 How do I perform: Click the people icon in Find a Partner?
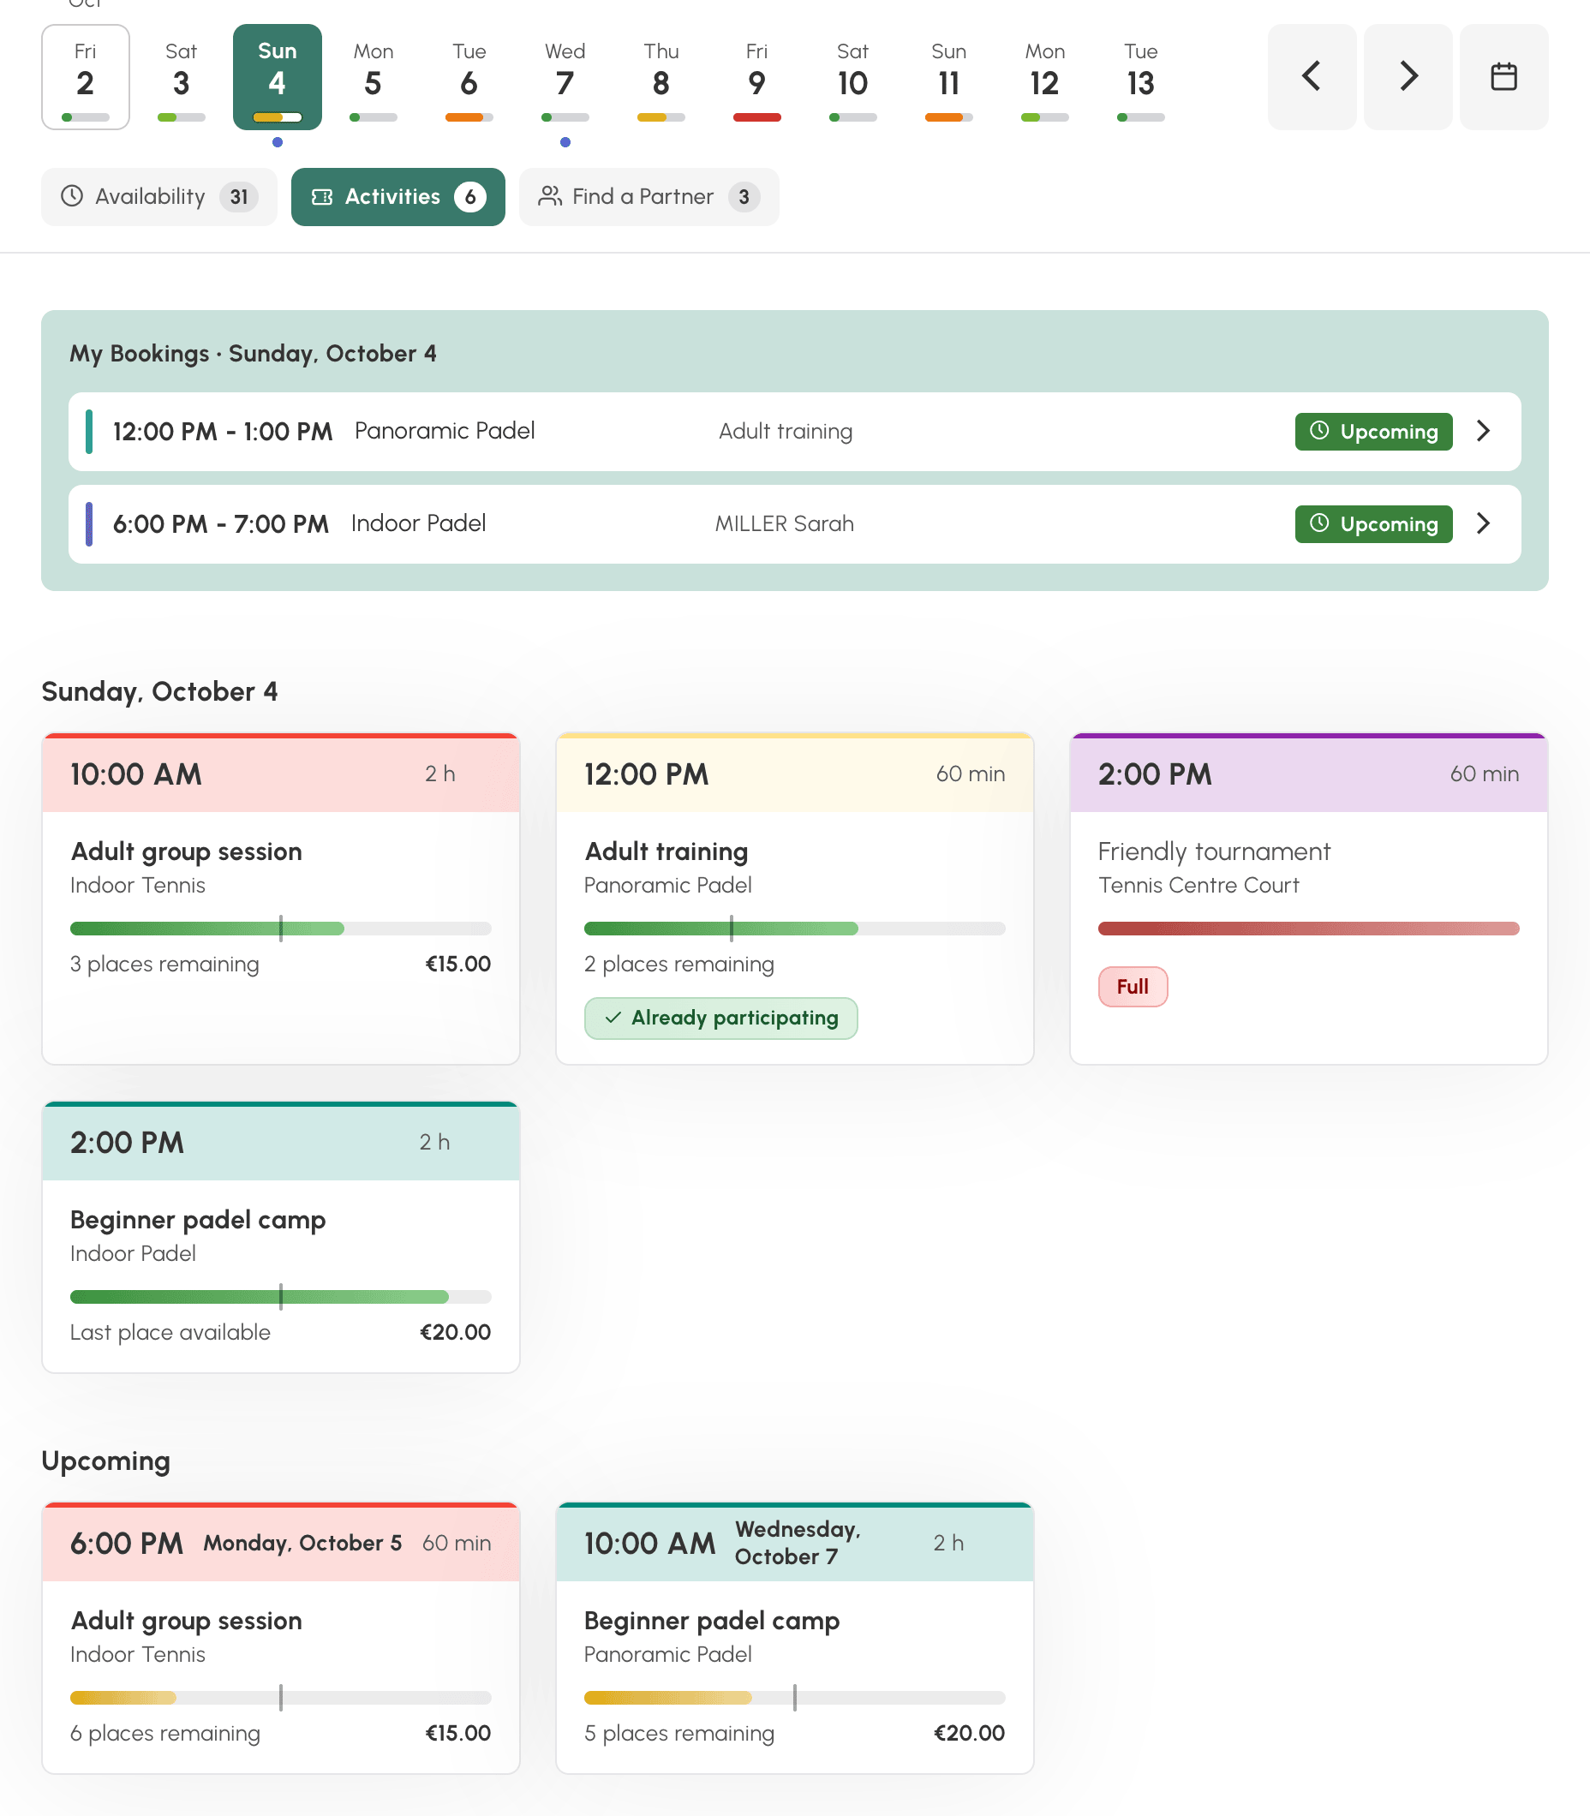coord(550,196)
